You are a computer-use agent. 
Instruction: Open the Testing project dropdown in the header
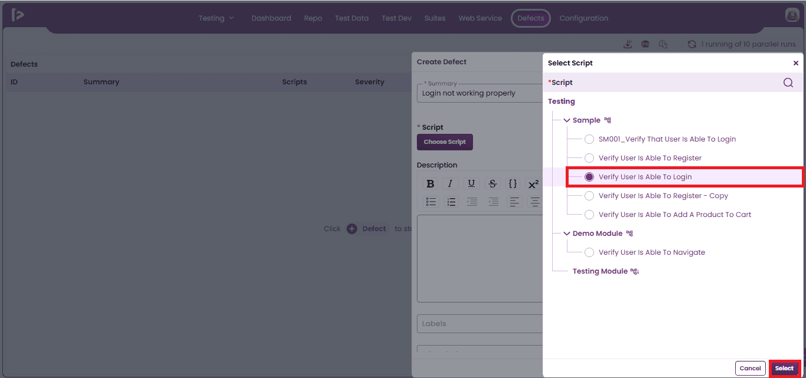(x=216, y=18)
